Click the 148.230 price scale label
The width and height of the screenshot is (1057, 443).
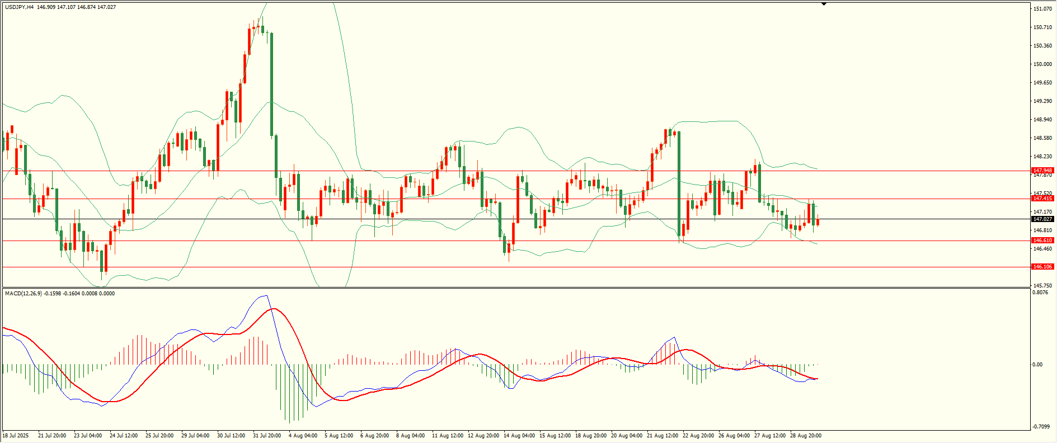(1042, 157)
